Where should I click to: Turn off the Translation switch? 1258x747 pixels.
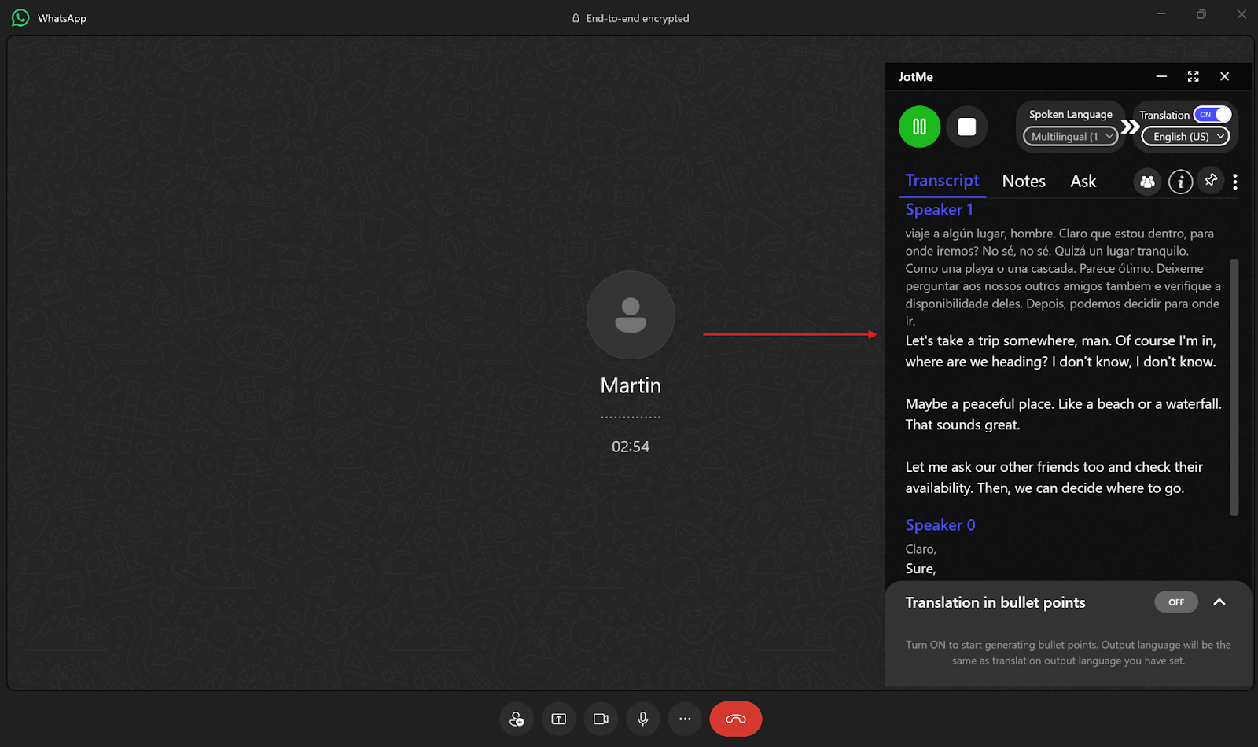tap(1212, 115)
